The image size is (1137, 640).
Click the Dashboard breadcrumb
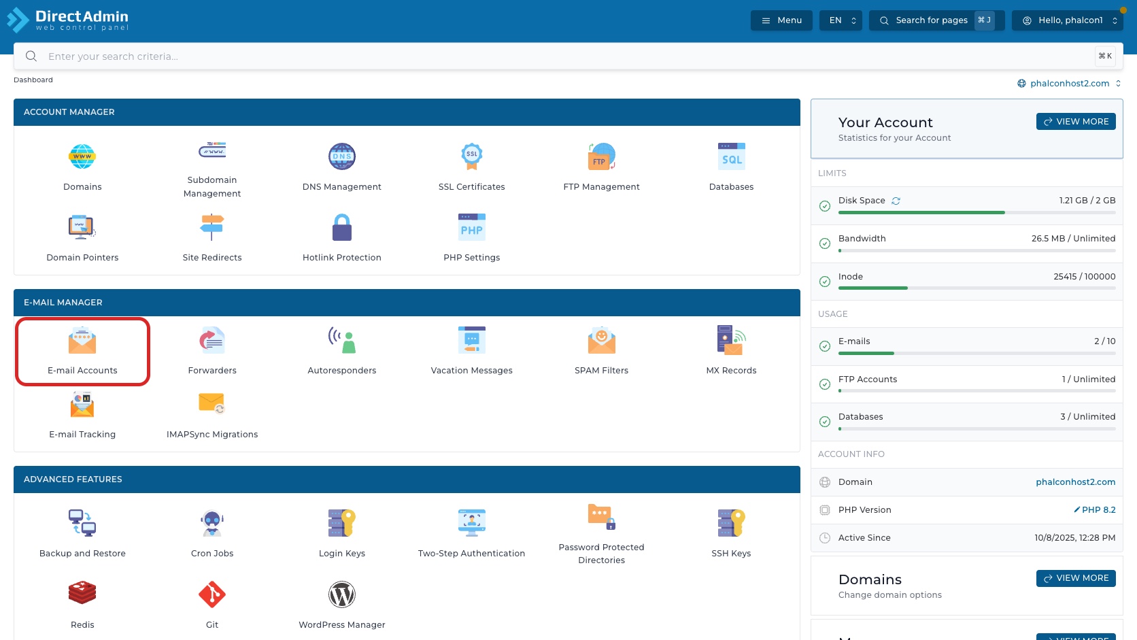pos(33,80)
